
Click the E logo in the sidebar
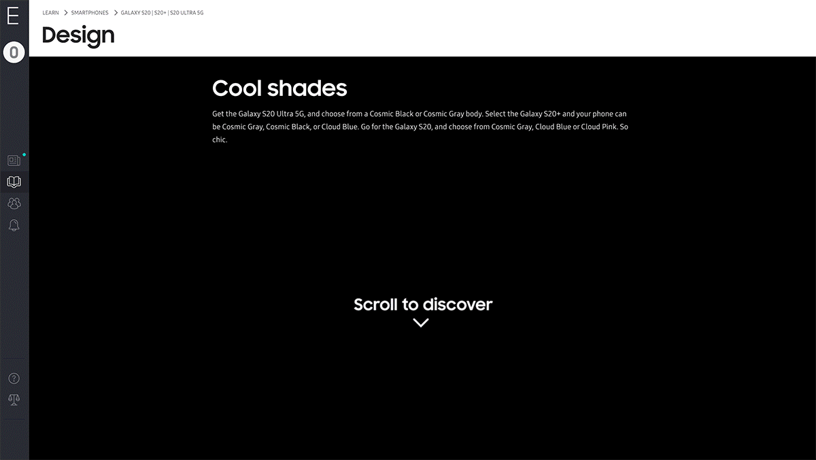(13, 16)
